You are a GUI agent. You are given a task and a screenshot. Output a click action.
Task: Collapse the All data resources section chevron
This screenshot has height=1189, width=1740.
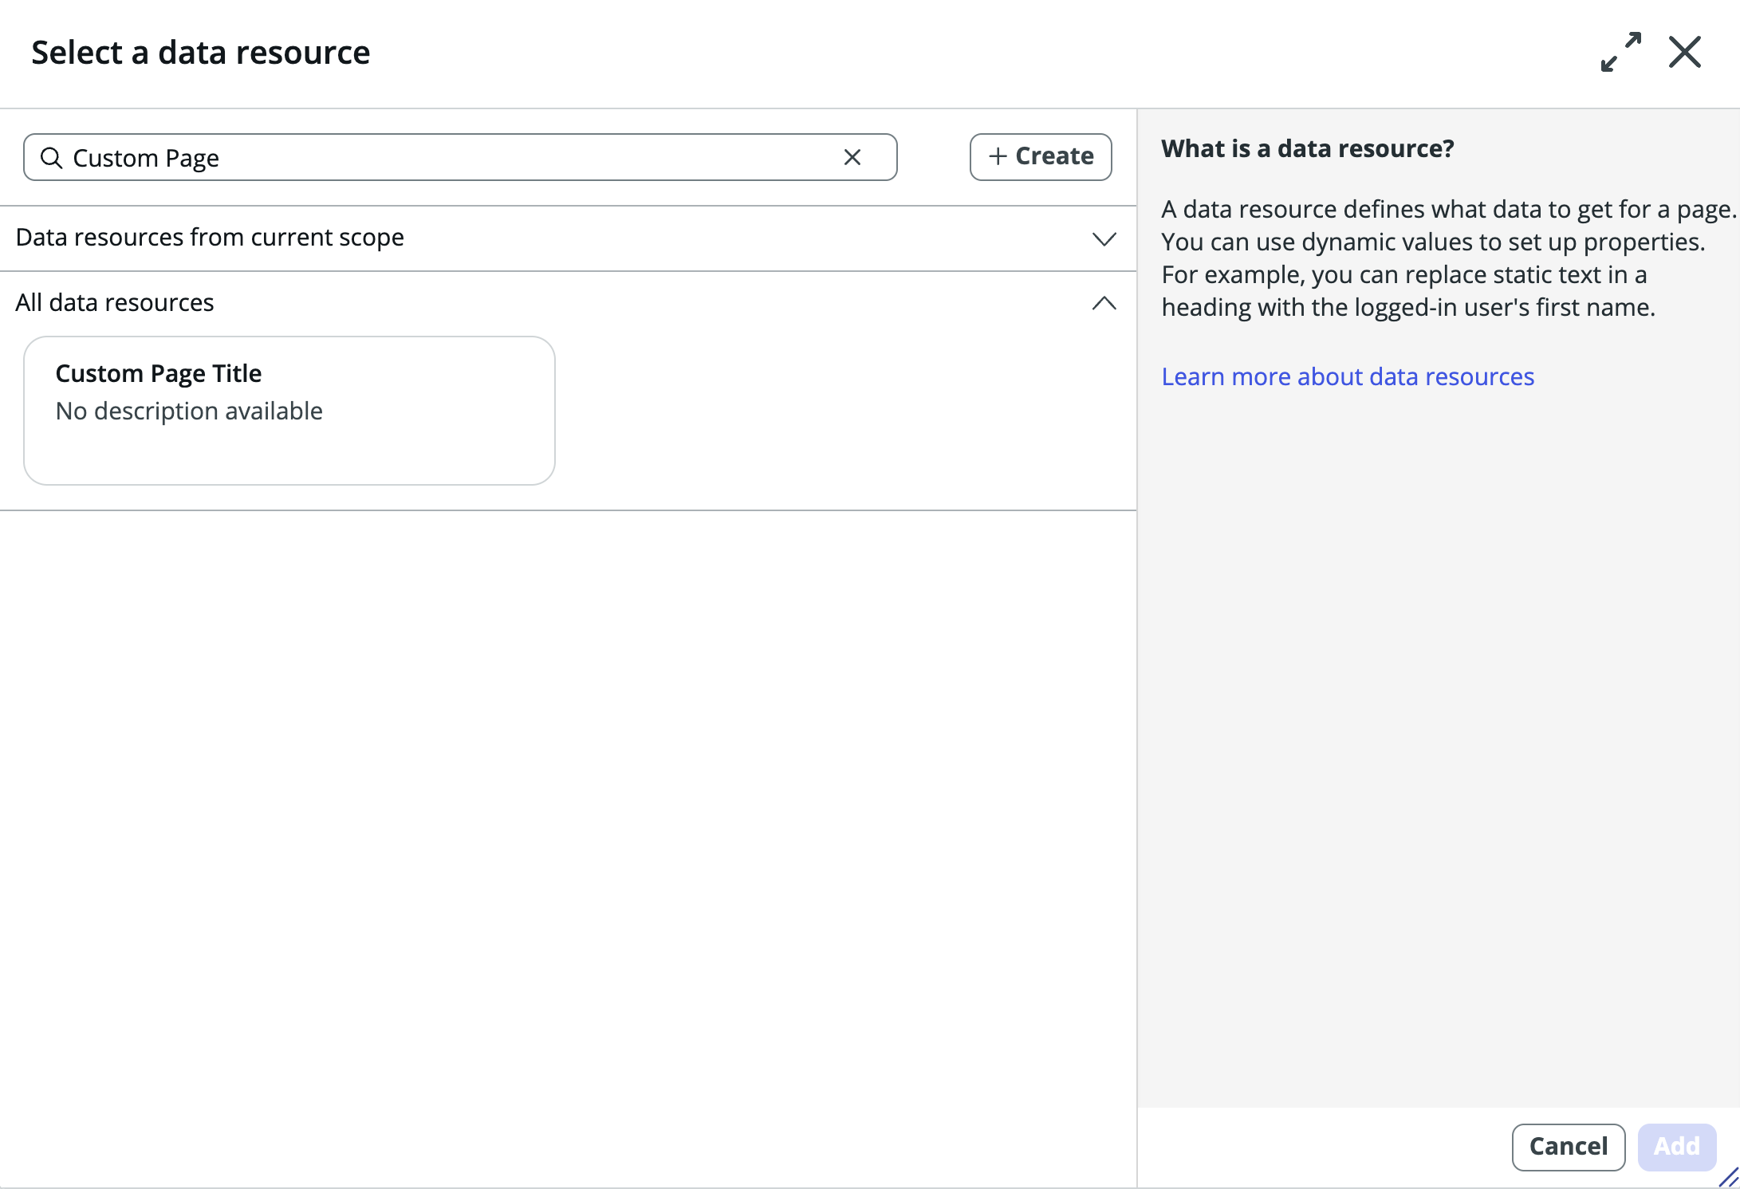[x=1104, y=303]
